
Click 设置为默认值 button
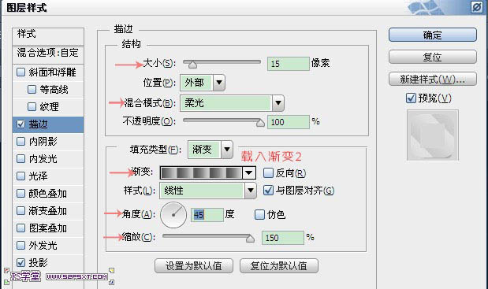pyautogui.click(x=194, y=266)
